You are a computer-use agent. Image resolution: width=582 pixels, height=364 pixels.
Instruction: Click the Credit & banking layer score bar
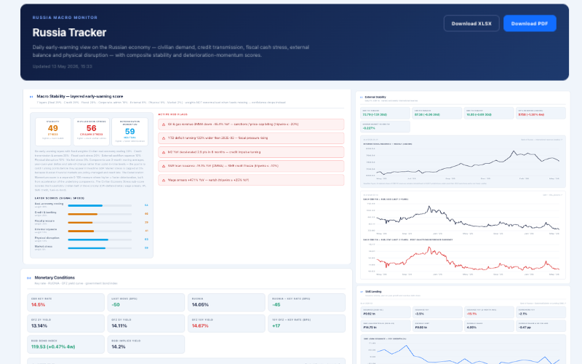pos(100,214)
